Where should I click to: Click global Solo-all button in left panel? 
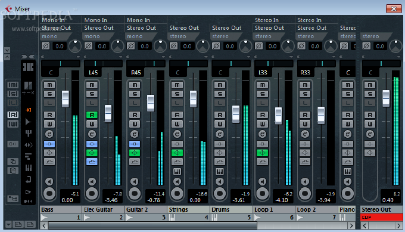13,94
